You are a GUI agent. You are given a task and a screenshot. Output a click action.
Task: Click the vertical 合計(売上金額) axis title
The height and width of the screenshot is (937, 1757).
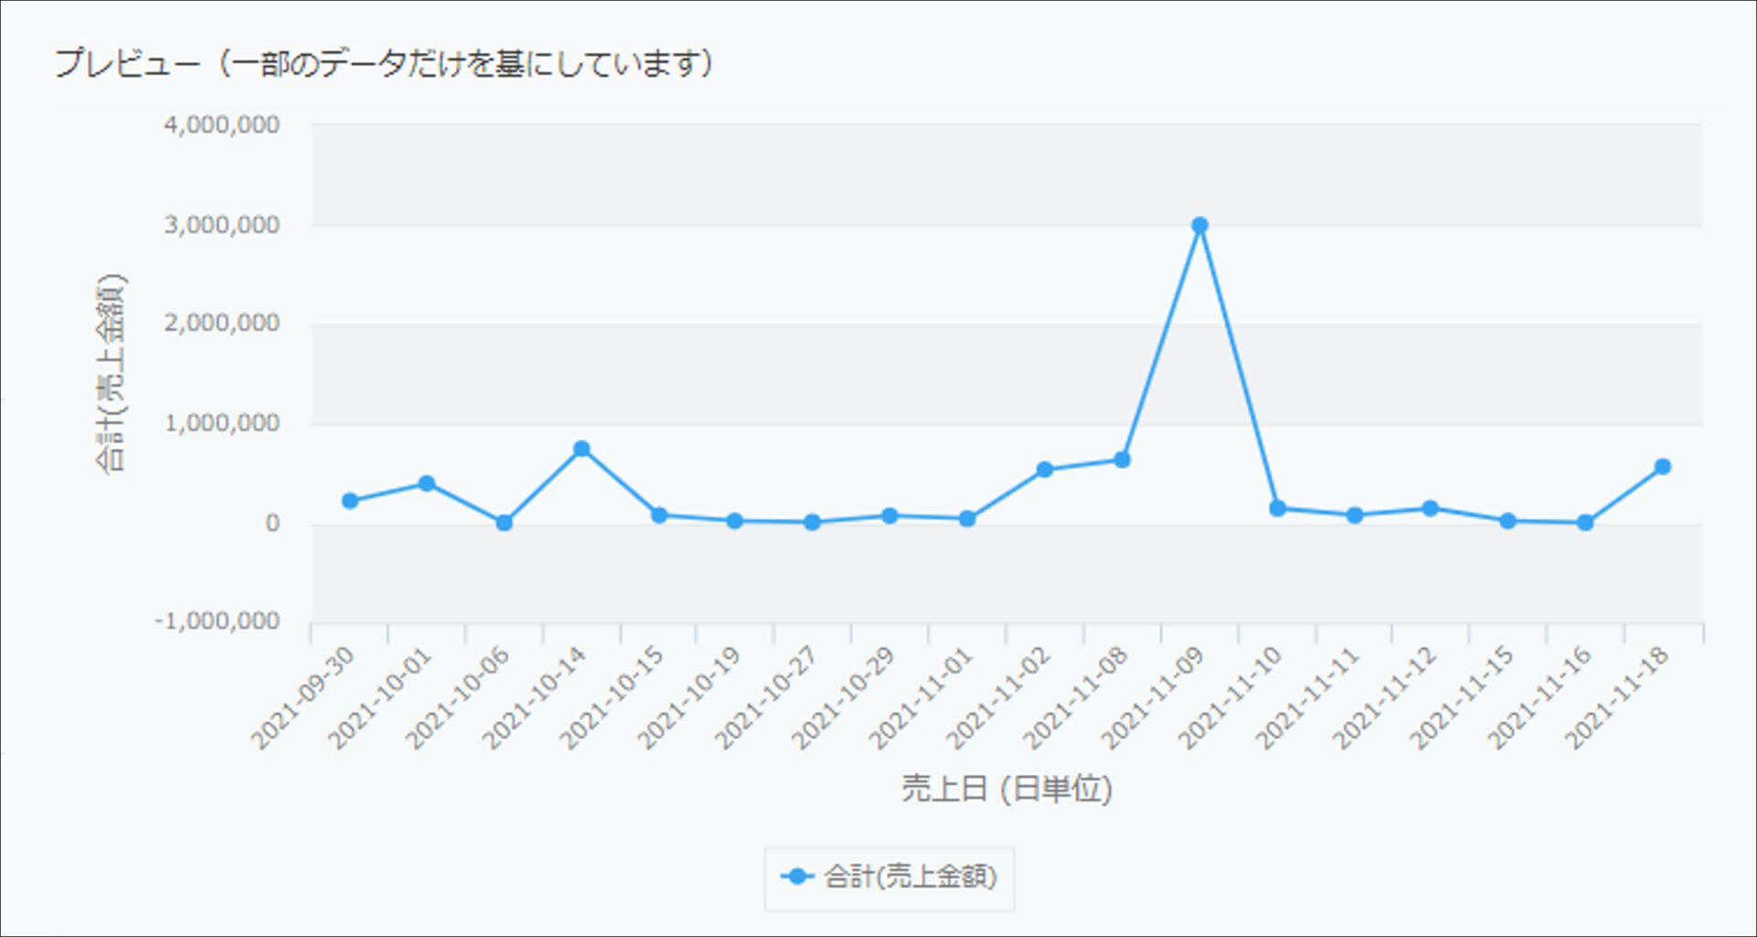(x=111, y=373)
